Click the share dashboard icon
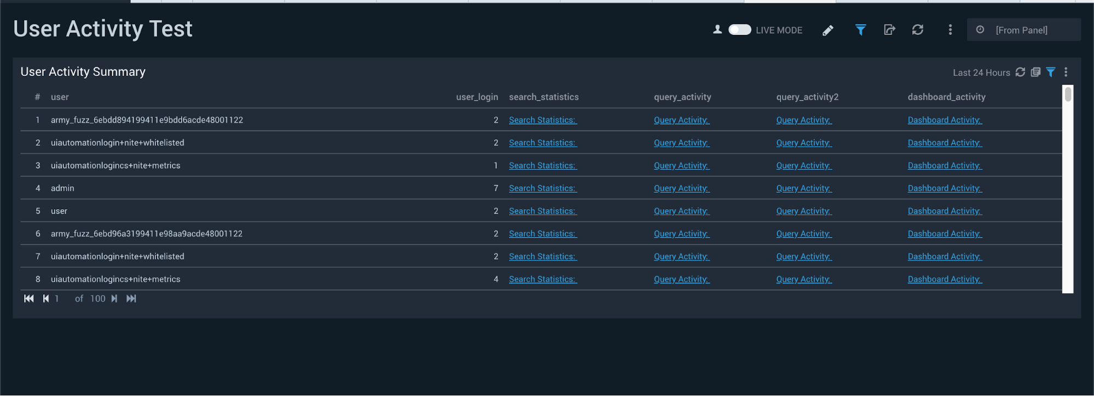 pyautogui.click(x=889, y=30)
